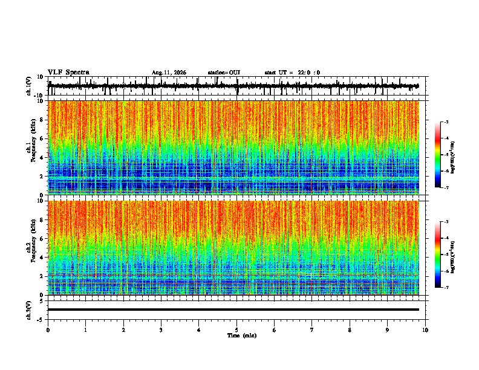
Task: Click '-3' on the ch.2 color bar
Action: [446, 222]
